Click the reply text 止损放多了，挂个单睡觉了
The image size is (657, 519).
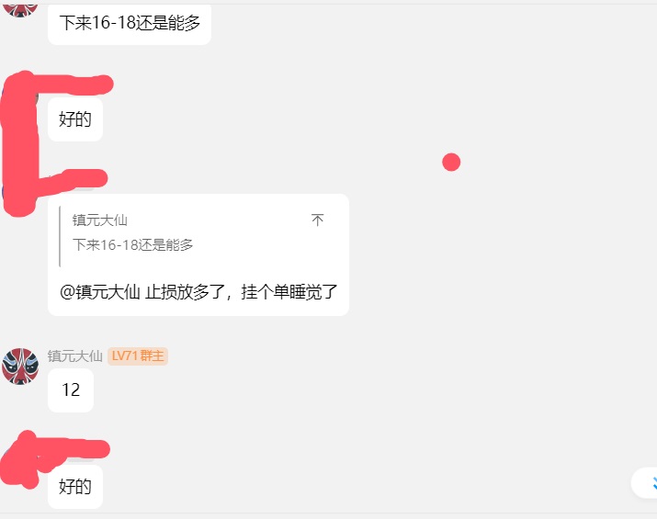coord(242,293)
